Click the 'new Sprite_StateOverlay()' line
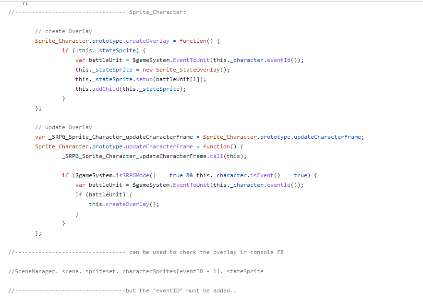The height and width of the screenshot is (303, 423). [152, 70]
